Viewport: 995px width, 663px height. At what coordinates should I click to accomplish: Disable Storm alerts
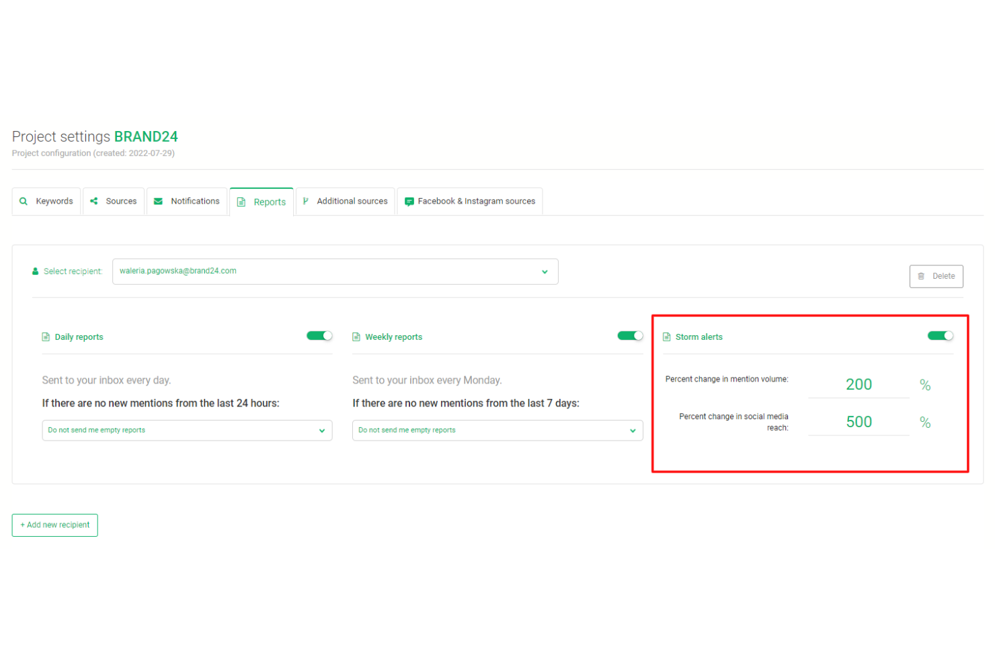click(940, 335)
